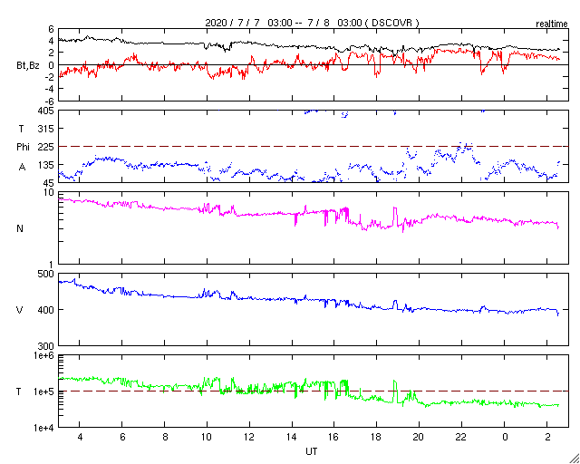Select the '1e+5' temperature axis tick

point(44,391)
